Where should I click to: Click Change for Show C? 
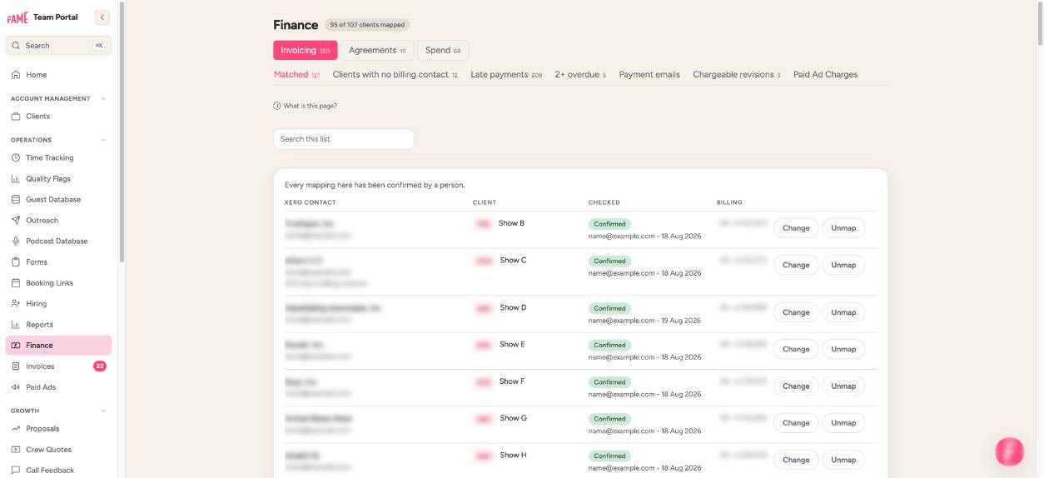[796, 265]
